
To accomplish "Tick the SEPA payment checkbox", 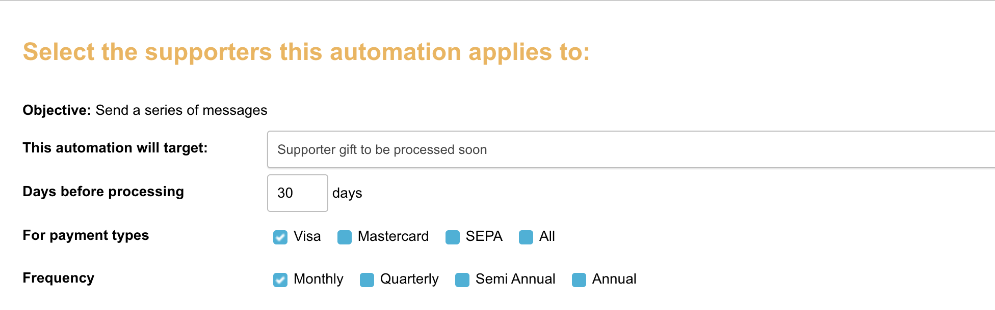I will point(453,237).
